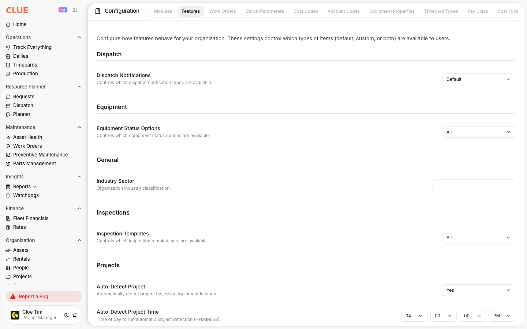This screenshot has width=527, height=329.
Task: Collapse the Insights section
Action: [x=79, y=177]
